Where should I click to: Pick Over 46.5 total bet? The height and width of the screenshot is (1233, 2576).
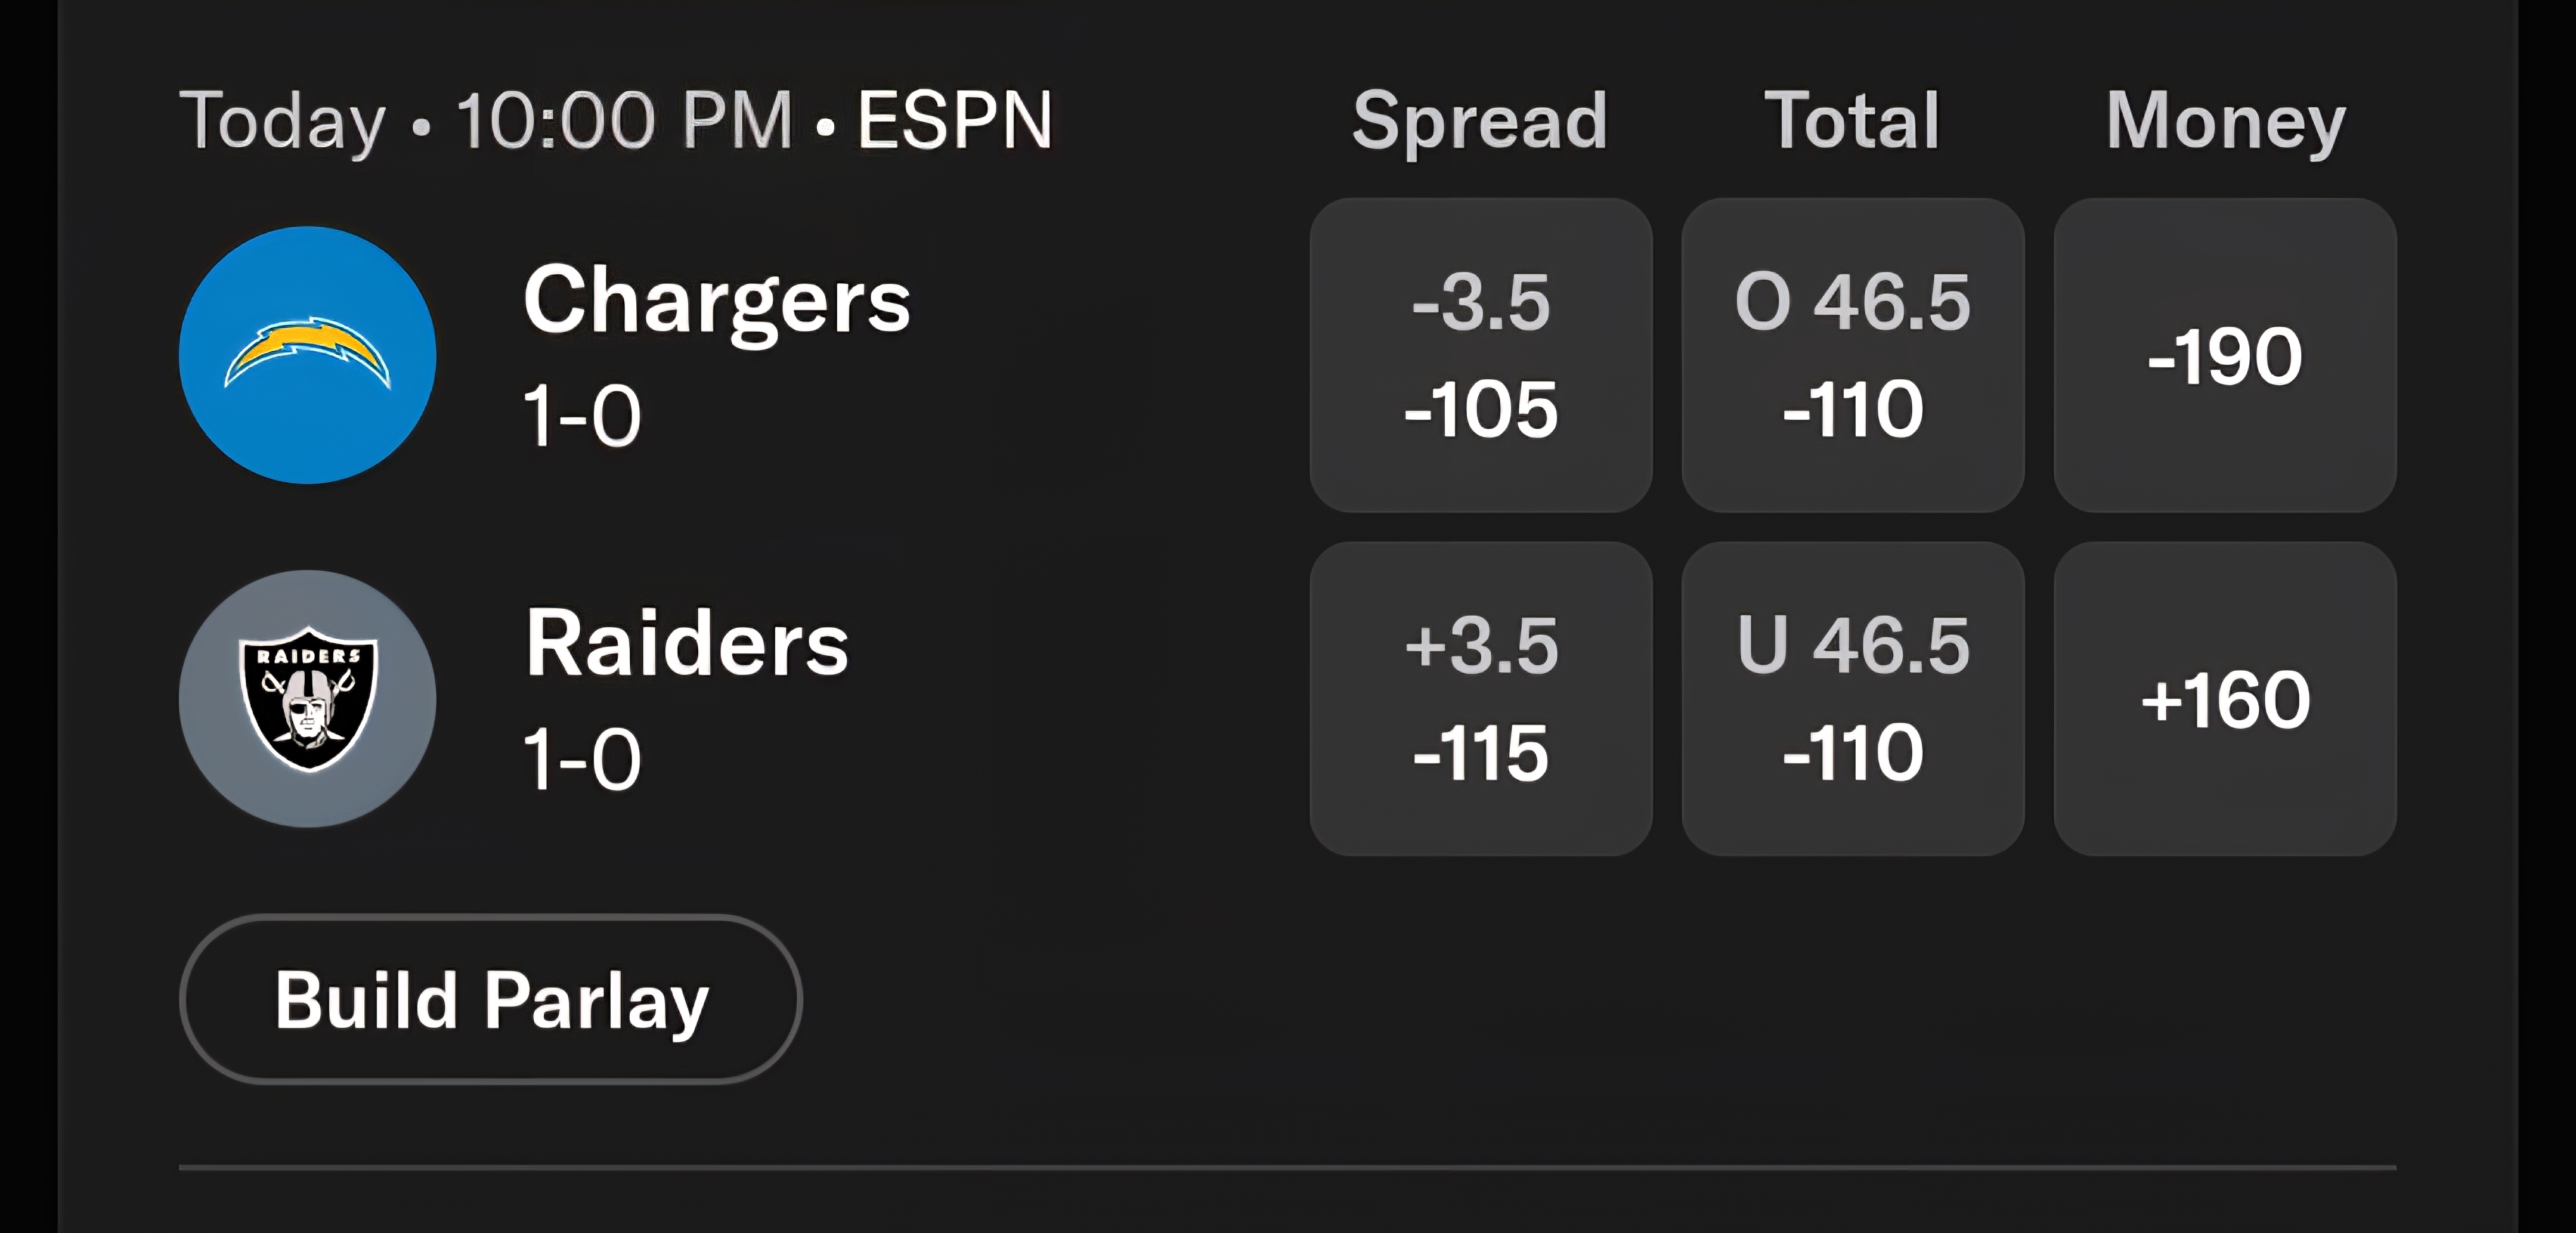point(1853,355)
